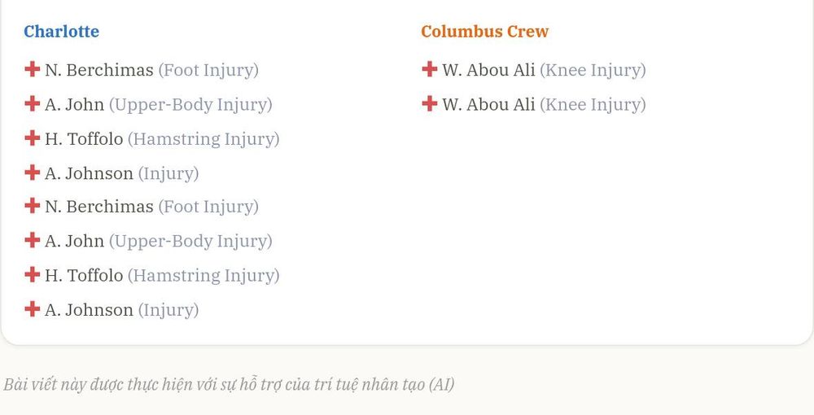Click the red cross icon beside the second H. Toffolo entry
This screenshot has height=415, width=814.
click(33, 274)
